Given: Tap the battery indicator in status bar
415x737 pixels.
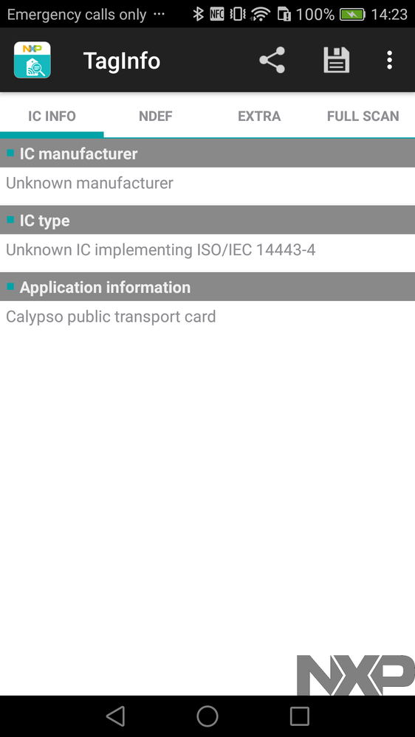Looking at the screenshot, I should click(352, 15).
